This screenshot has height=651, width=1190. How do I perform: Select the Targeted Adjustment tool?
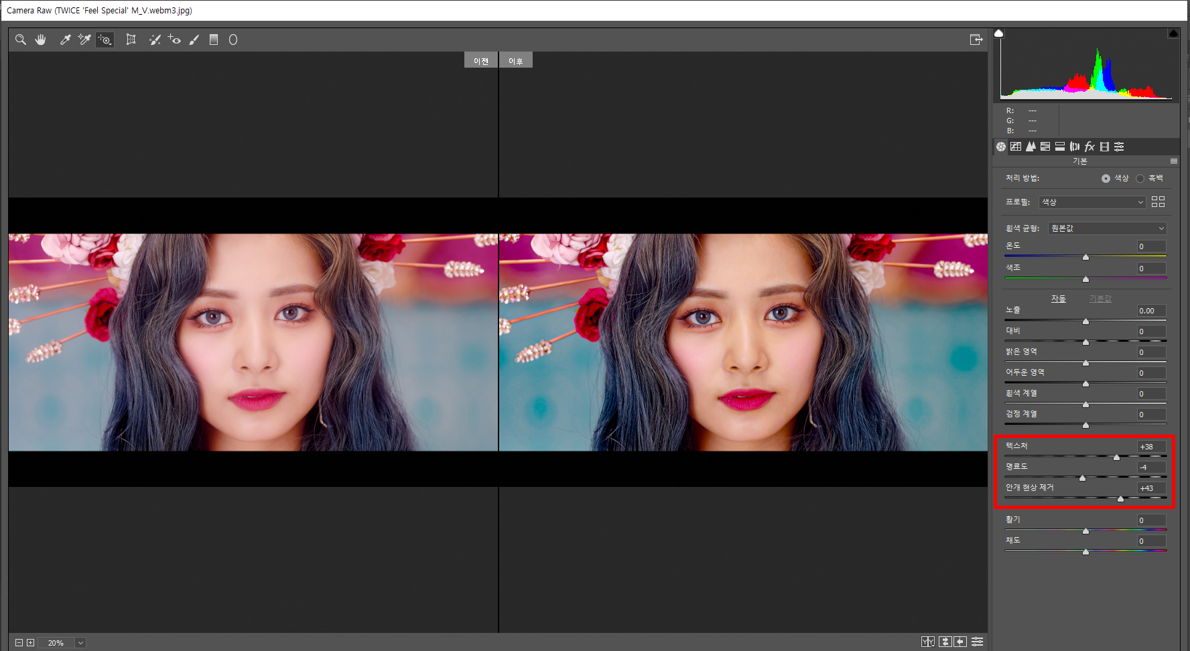click(x=105, y=40)
